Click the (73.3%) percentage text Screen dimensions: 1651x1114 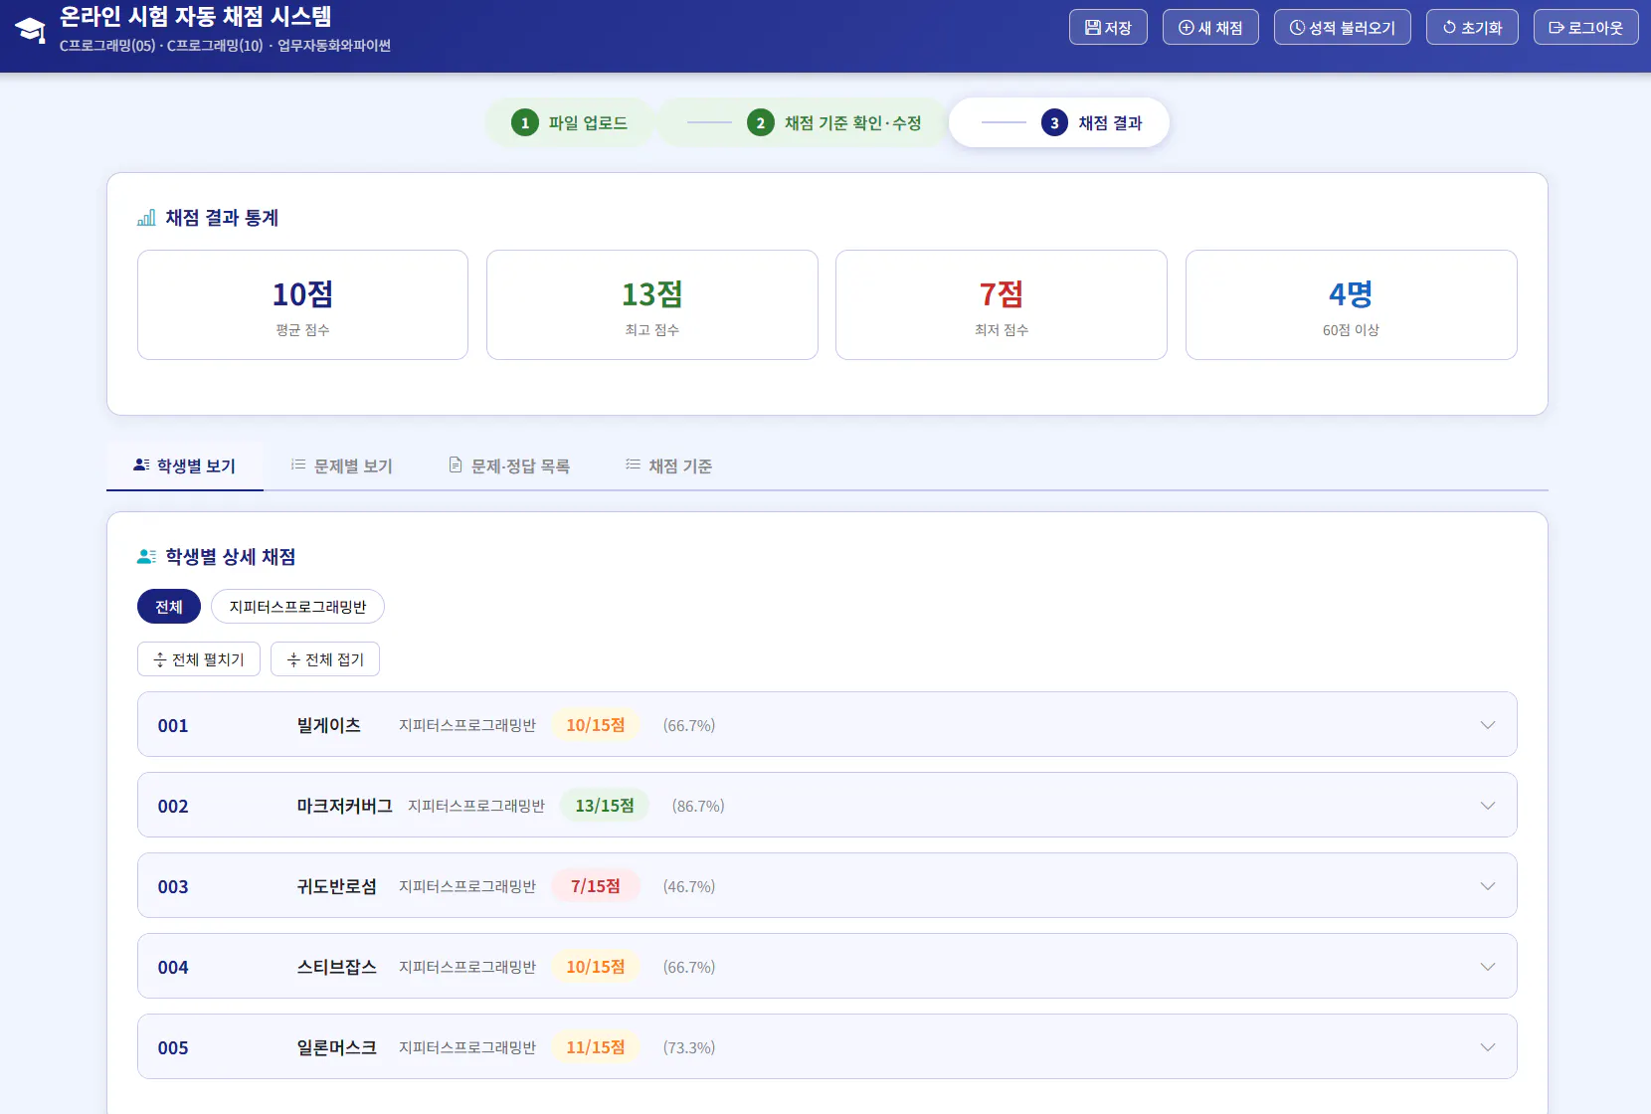[x=689, y=1047]
